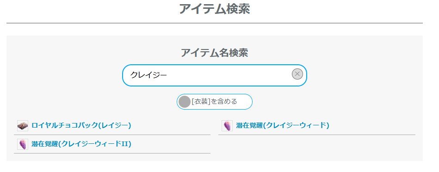Image resolution: width=439 pixels, height=172 pixels.
Task: Click the アイテム名検索 section heading
Action: pyautogui.click(x=215, y=53)
